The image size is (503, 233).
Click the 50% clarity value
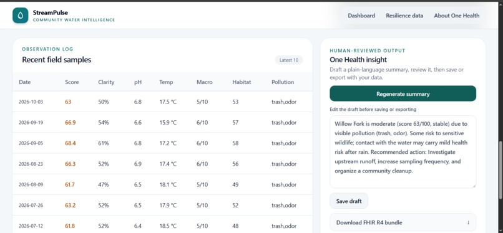(x=104, y=102)
